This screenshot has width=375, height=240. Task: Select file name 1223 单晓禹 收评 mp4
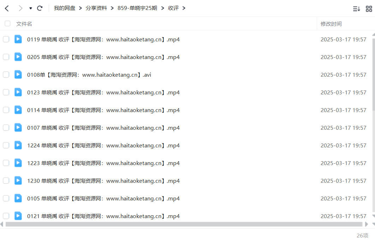coord(103,163)
